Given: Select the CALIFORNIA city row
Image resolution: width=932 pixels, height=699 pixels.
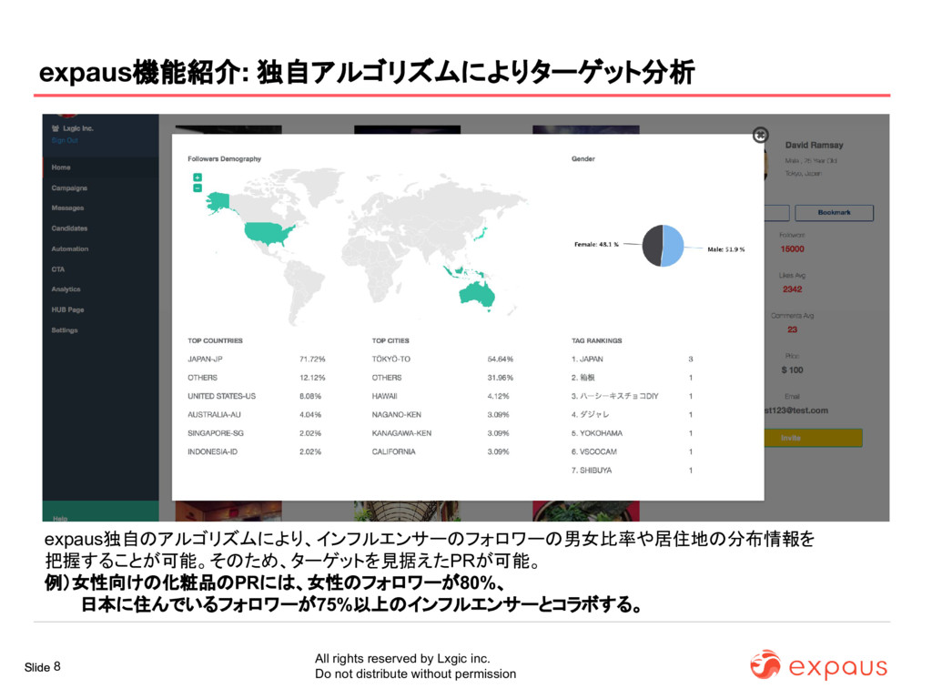Looking at the screenshot, I should 443,451.
